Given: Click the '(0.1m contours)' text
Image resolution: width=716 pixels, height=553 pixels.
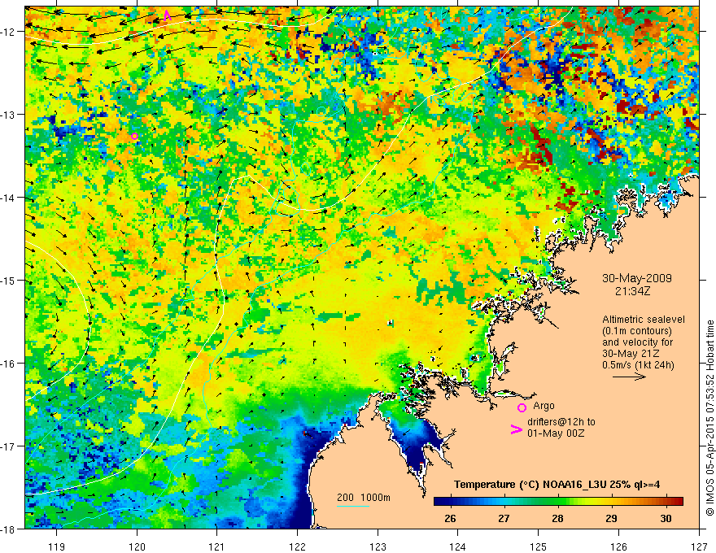Looking at the screenshot, I should [x=637, y=331].
